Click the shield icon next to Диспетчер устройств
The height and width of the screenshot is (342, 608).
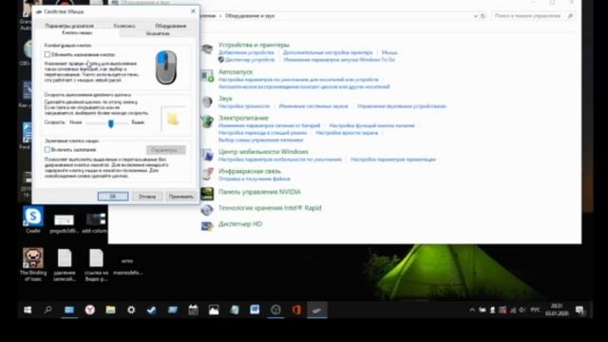(221, 60)
